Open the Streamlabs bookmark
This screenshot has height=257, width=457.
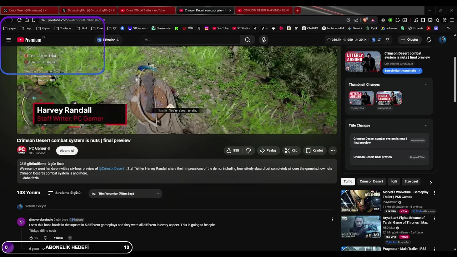click(161, 28)
